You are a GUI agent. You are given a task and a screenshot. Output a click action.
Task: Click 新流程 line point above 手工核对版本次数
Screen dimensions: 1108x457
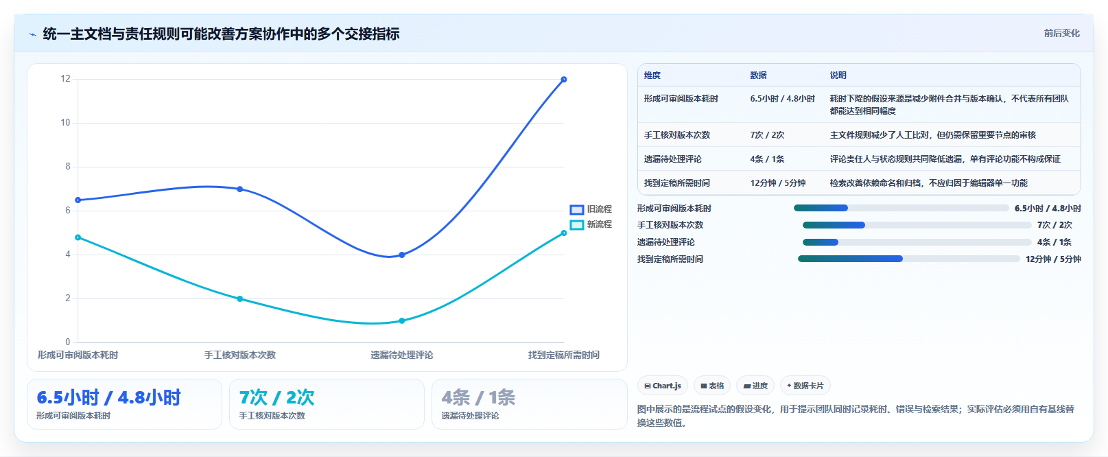240,298
